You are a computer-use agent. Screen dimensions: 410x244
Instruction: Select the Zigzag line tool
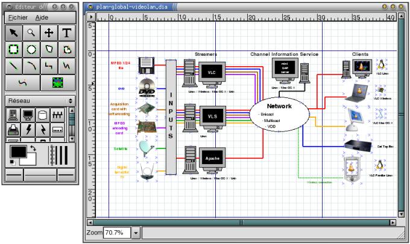[x=48, y=64]
